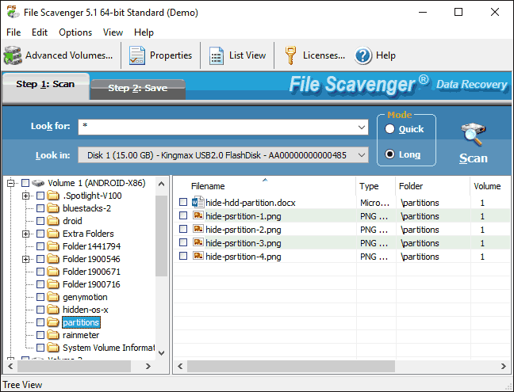
Task: Open the Advanced Volumes disk icon
Action: click(13, 55)
